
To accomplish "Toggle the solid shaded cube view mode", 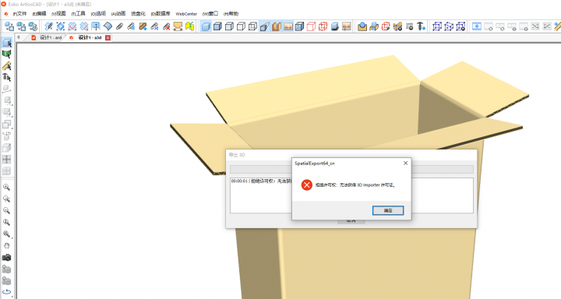I will (206, 26).
